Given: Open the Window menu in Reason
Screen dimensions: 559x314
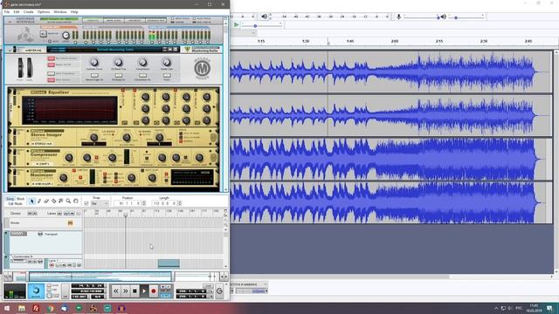Looking at the screenshot, I should pyautogui.click(x=60, y=11).
